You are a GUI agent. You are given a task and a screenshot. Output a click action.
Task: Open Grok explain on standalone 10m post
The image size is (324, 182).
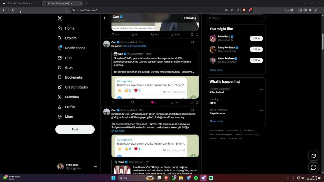(x=193, y=110)
